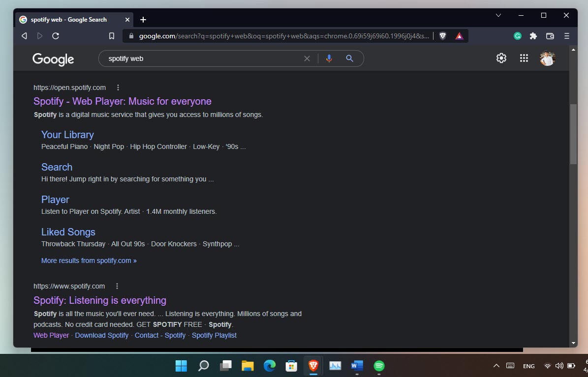Click the browser forward arrow
This screenshot has width=588, height=377.
(40, 36)
